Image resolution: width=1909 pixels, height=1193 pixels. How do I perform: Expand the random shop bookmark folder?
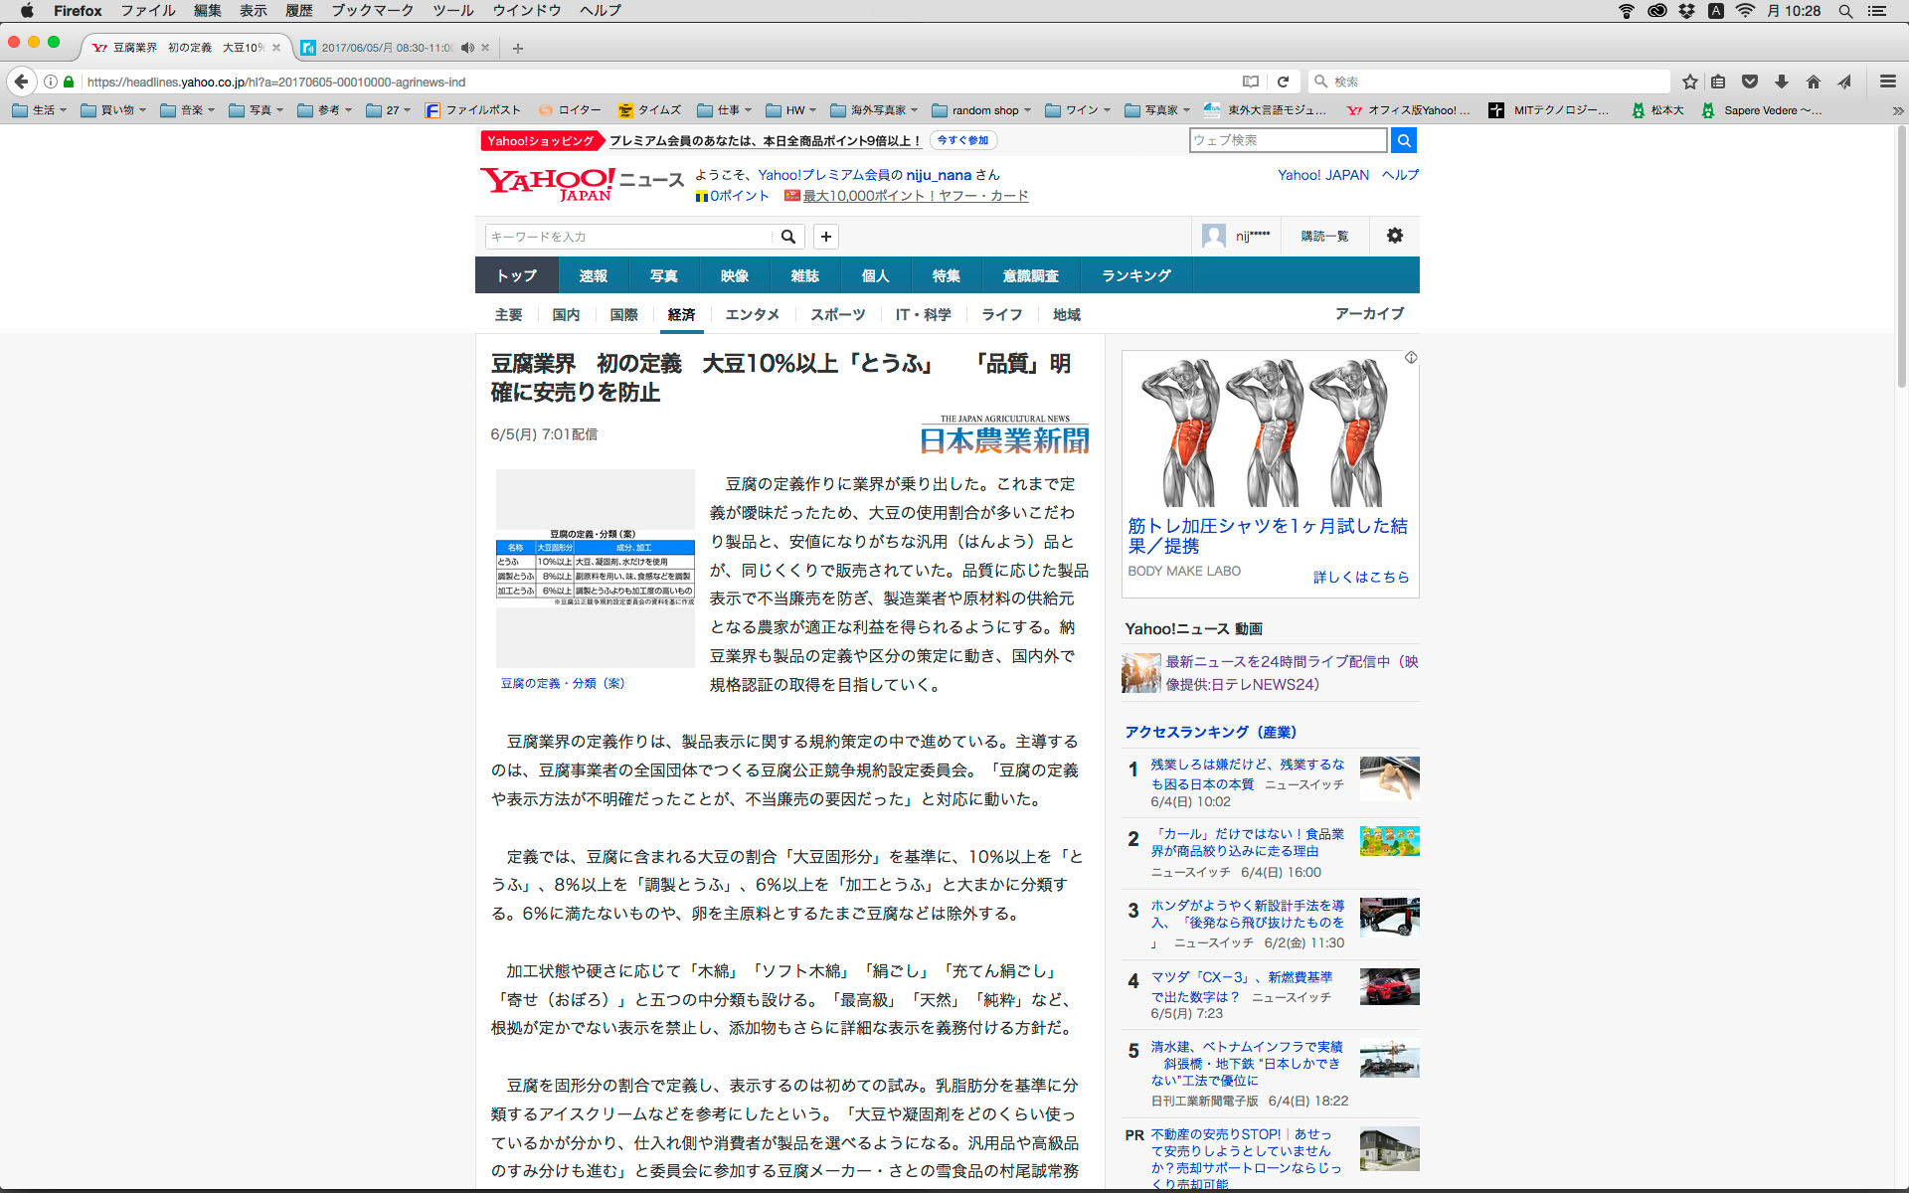pos(983,110)
